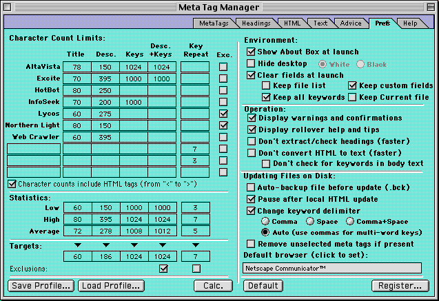Screen dimensions: 439x301
Task: Open the Advice tab
Action: click(351, 23)
